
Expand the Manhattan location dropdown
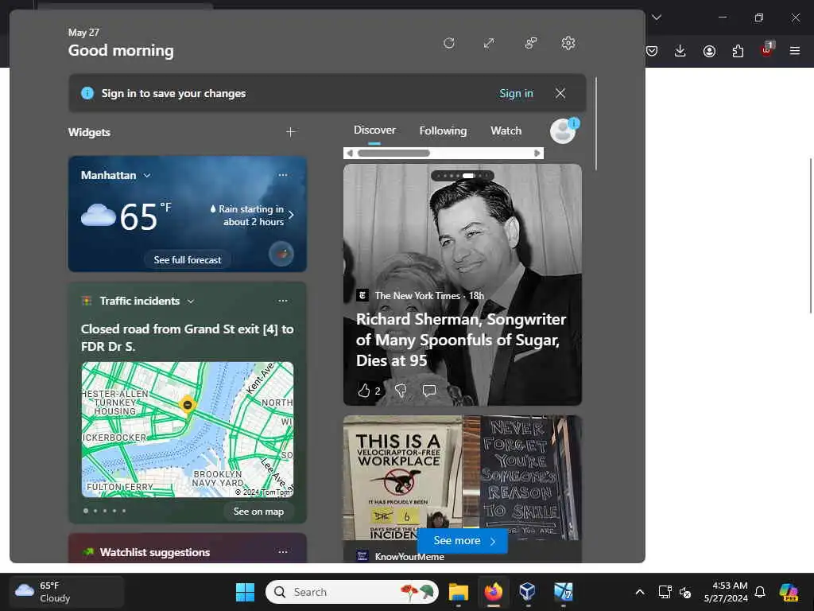[x=147, y=176]
